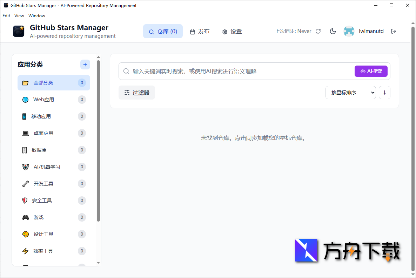
Task: Click the logout icon
Action: click(394, 31)
